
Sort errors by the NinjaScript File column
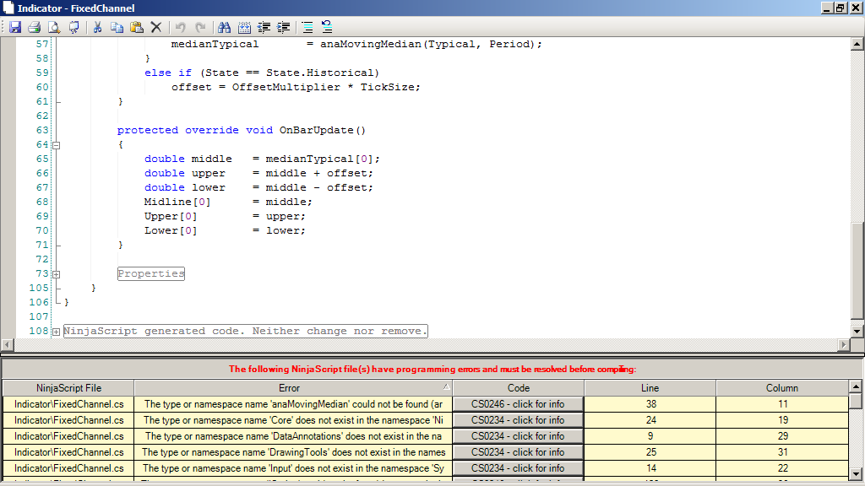pyautogui.click(x=68, y=388)
